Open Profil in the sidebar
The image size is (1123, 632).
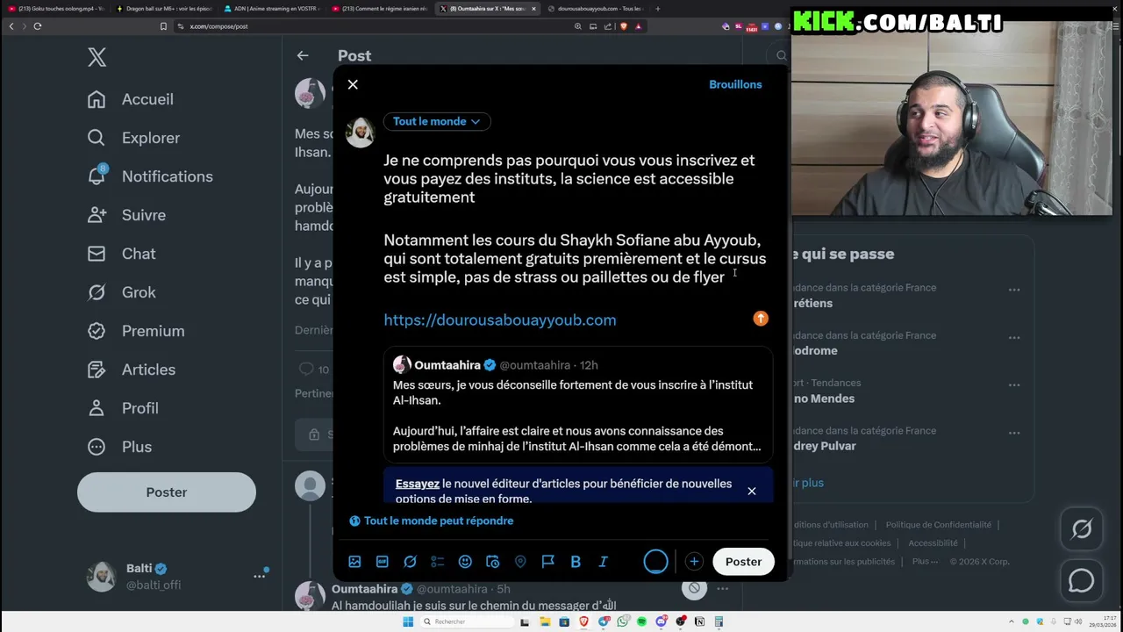click(x=123, y=408)
